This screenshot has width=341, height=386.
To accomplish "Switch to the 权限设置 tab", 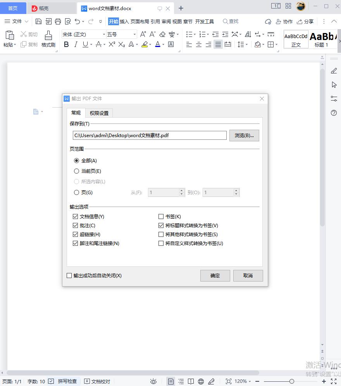I will [x=98, y=113].
